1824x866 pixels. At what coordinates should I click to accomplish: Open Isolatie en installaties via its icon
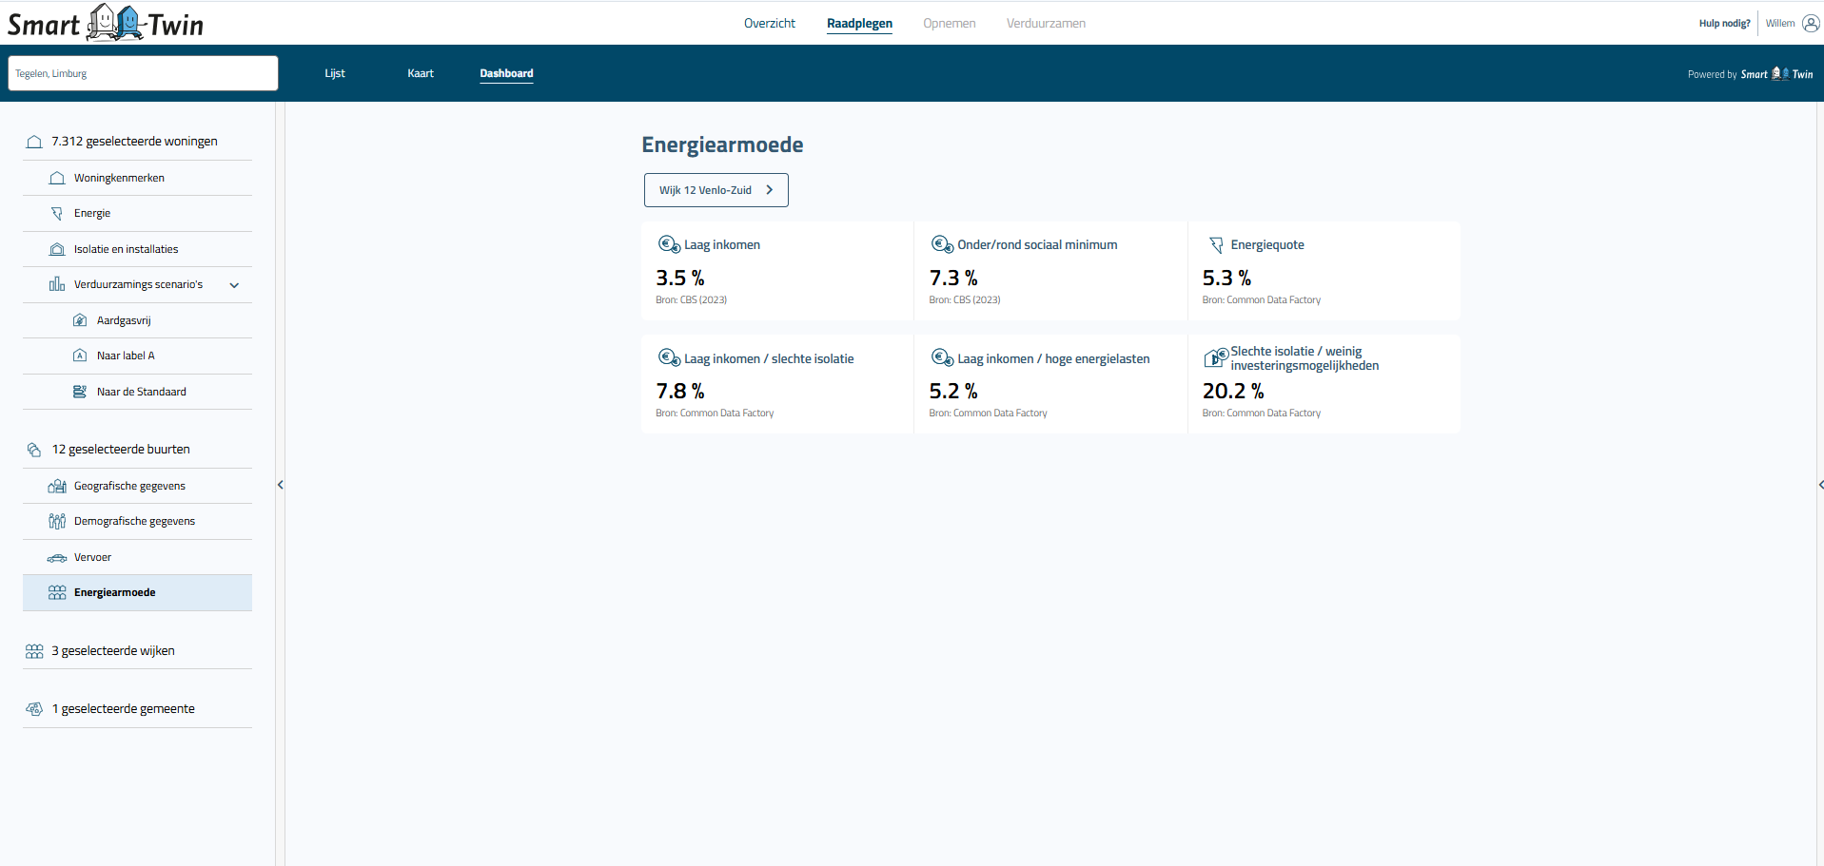pyautogui.click(x=57, y=248)
